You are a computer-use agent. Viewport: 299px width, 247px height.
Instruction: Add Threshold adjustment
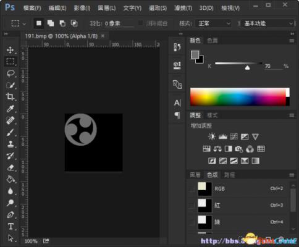point(234,161)
